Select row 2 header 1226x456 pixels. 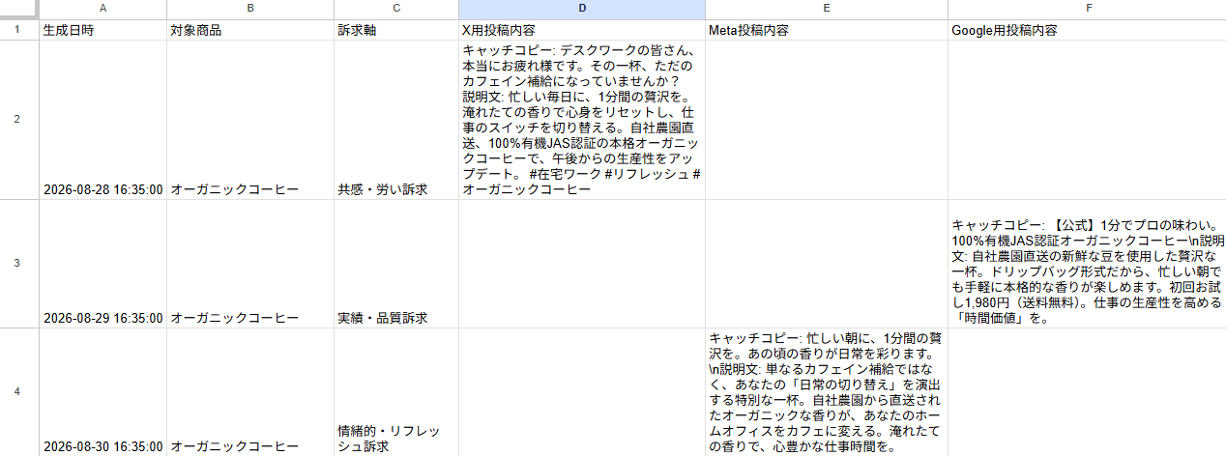click(x=19, y=120)
